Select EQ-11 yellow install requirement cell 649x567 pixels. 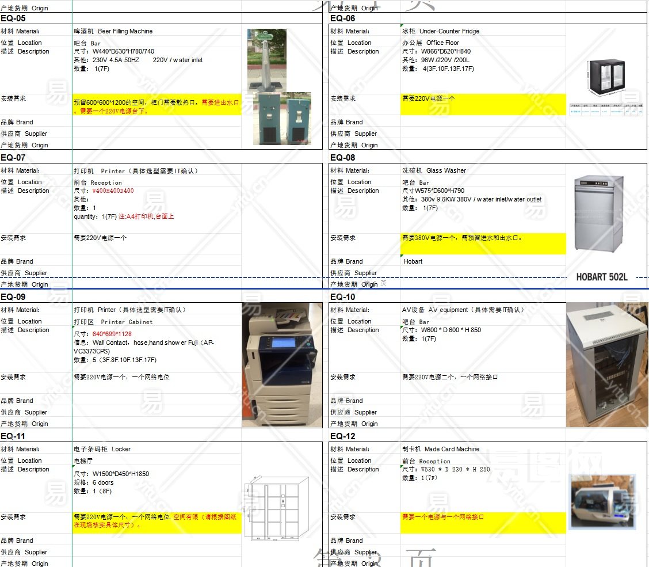tap(157, 523)
